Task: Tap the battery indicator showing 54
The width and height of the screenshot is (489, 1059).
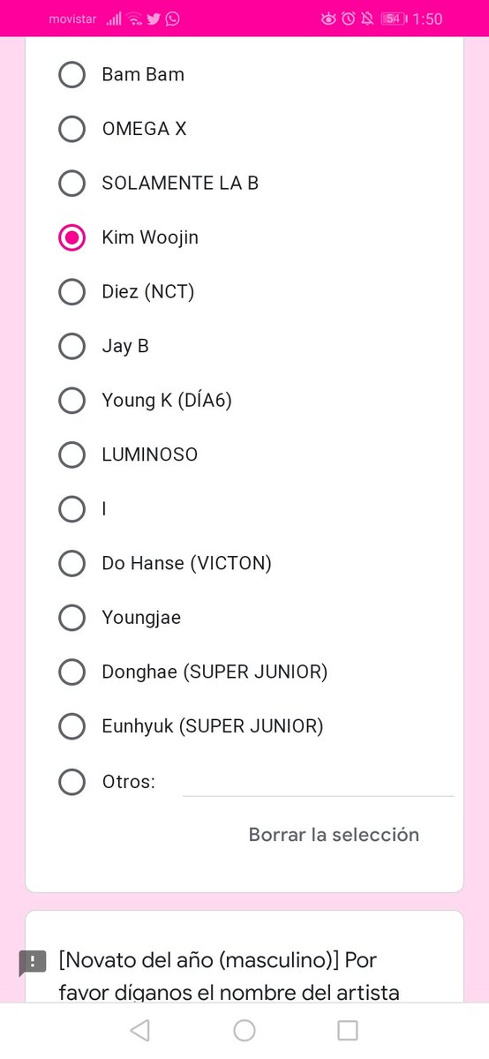Action: [394, 19]
